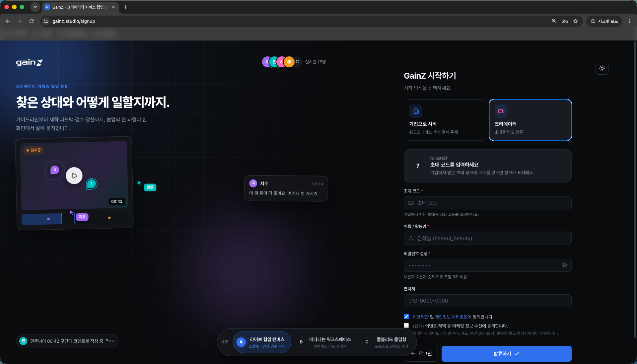Screen dimensions: 637x364
Task: Open the 이용약관 terms link
Action: point(420,317)
